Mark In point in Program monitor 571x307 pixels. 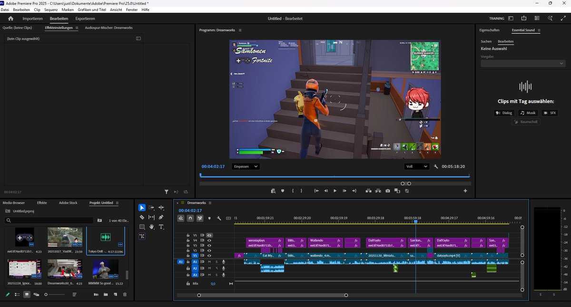(293, 191)
